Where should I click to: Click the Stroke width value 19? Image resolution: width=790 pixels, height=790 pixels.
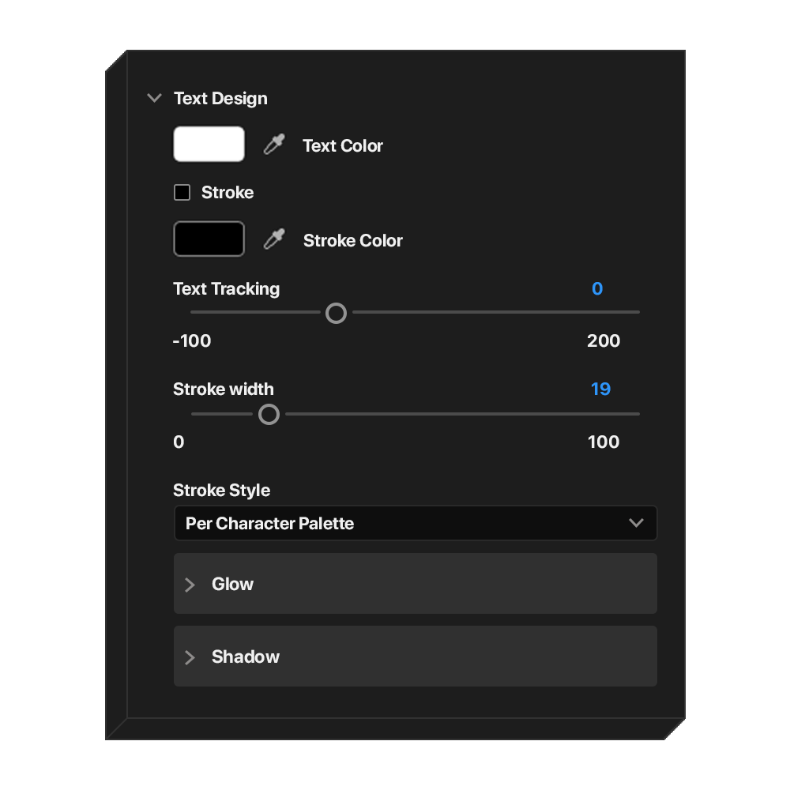(600, 389)
